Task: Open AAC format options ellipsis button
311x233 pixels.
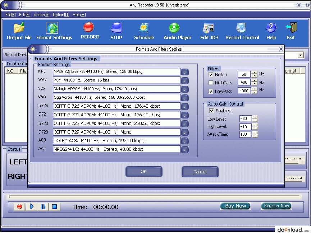Action: point(185,150)
